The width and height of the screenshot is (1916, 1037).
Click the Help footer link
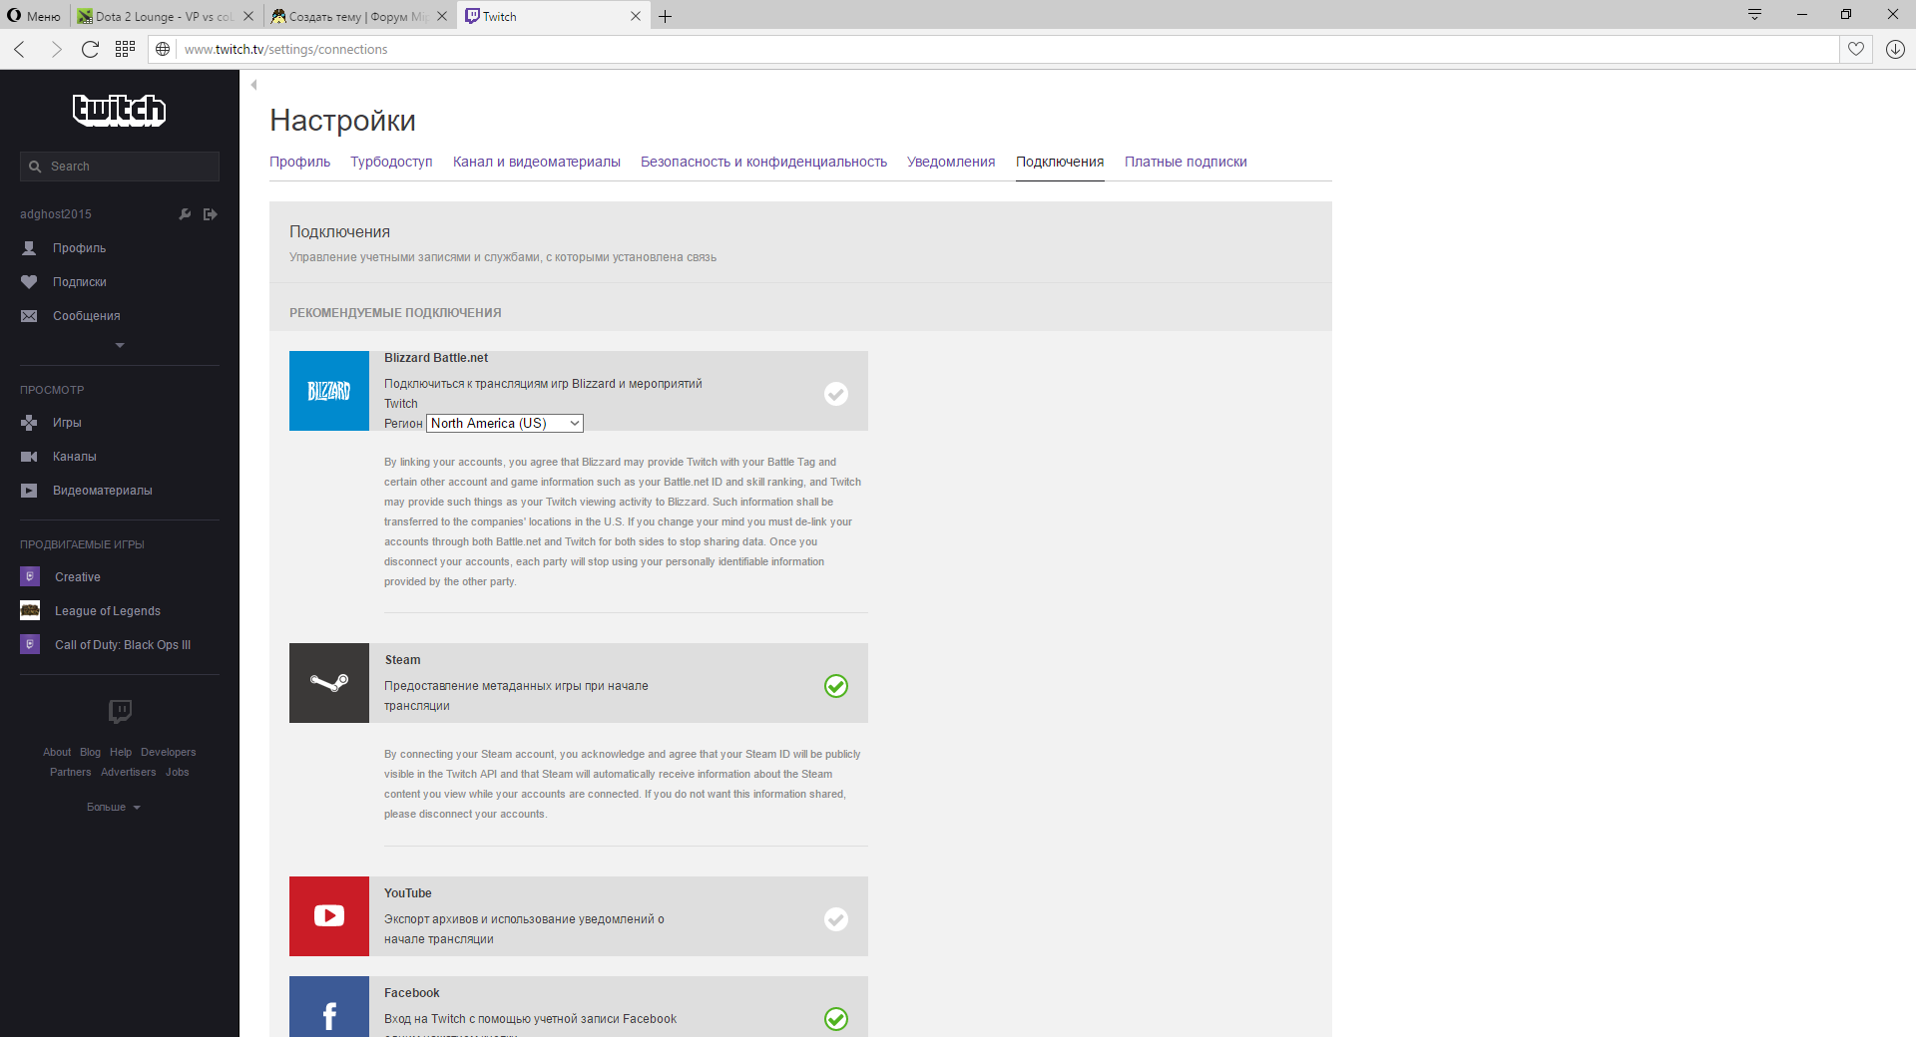pyautogui.click(x=121, y=752)
